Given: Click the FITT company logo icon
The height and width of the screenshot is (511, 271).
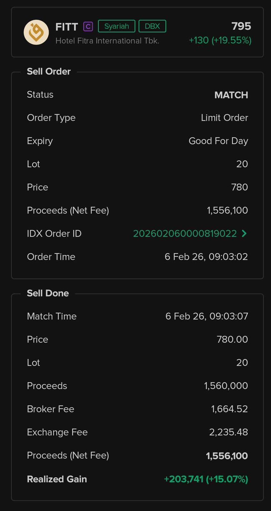Looking at the screenshot, I should (x=36, y=32).
